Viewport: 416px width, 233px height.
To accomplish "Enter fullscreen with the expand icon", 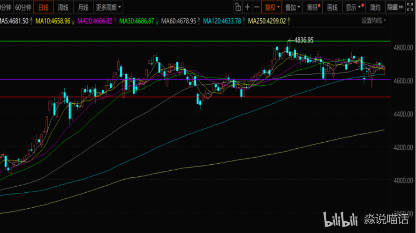I will click(410, 7).
